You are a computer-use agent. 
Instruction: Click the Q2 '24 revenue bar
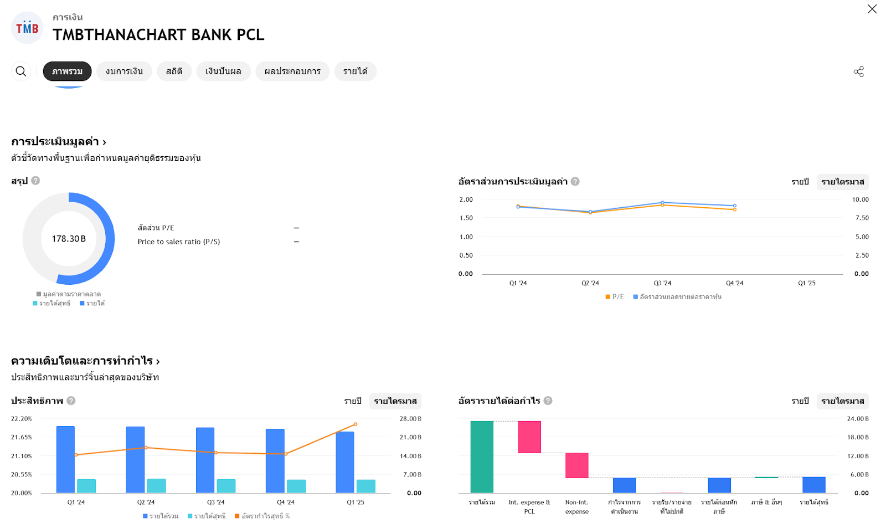click(x=135, y=459)
